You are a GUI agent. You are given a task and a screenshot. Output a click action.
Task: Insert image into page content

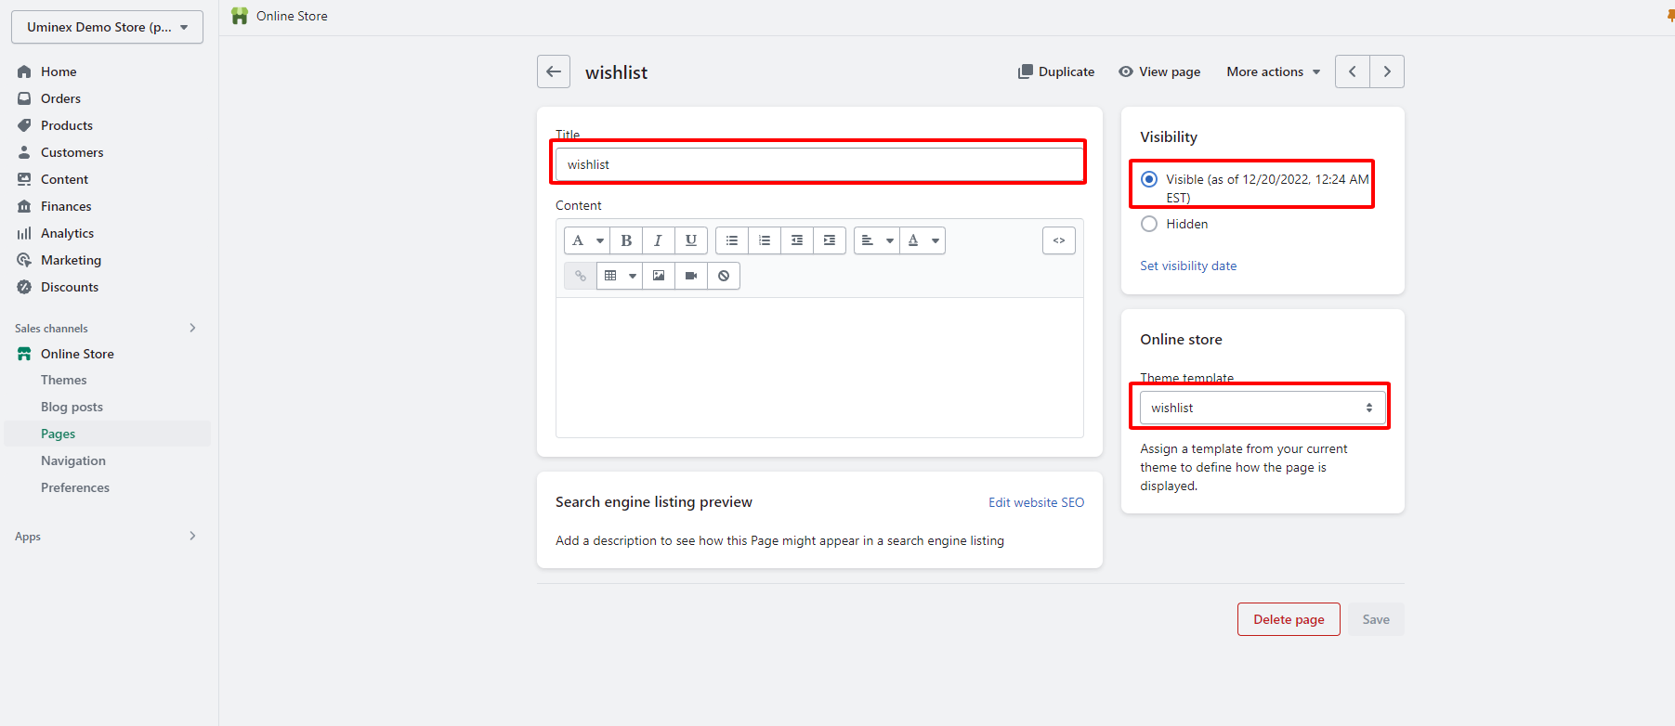coord(659,276)
